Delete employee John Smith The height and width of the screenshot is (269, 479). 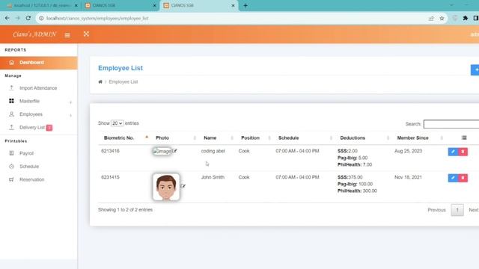tap(463, 178)
